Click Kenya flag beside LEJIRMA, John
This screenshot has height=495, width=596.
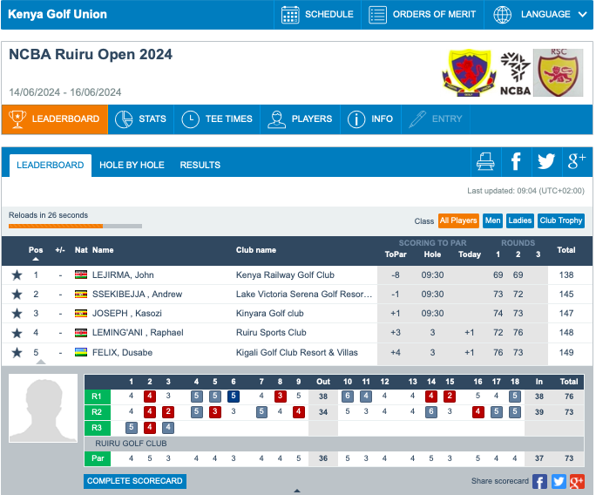point(81,275)
